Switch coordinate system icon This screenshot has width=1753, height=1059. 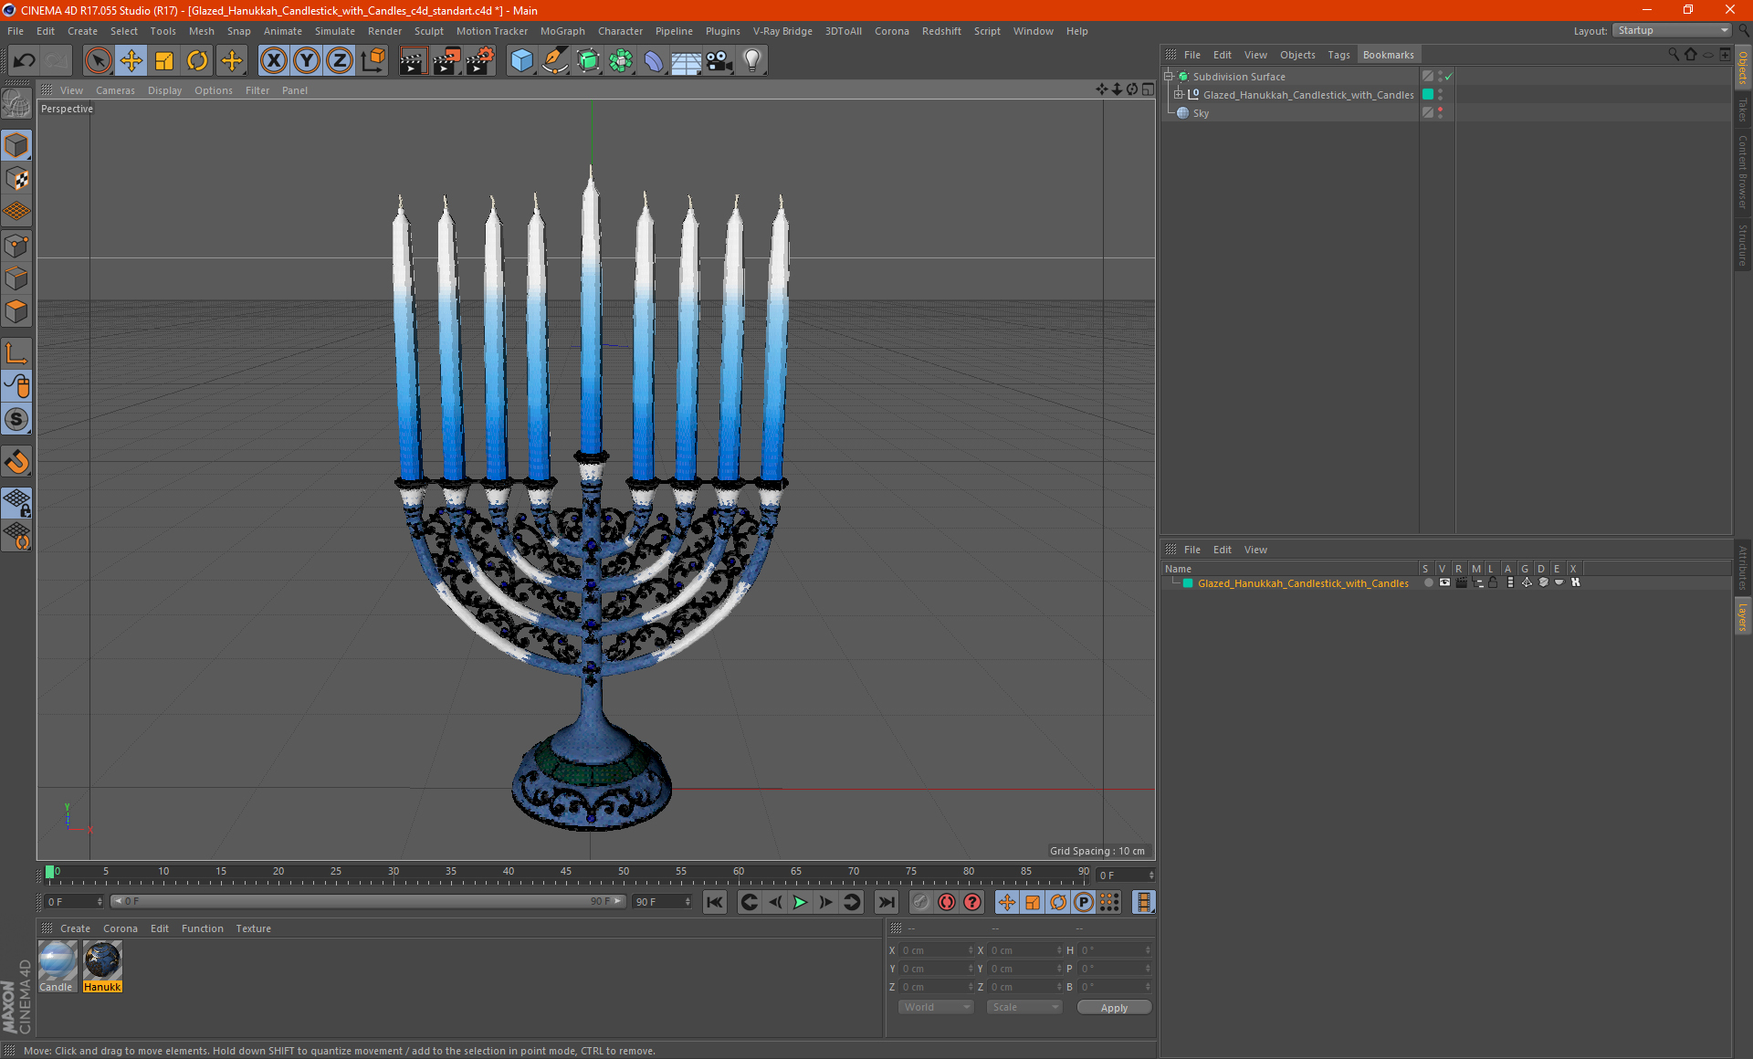(x=373, y=61)
